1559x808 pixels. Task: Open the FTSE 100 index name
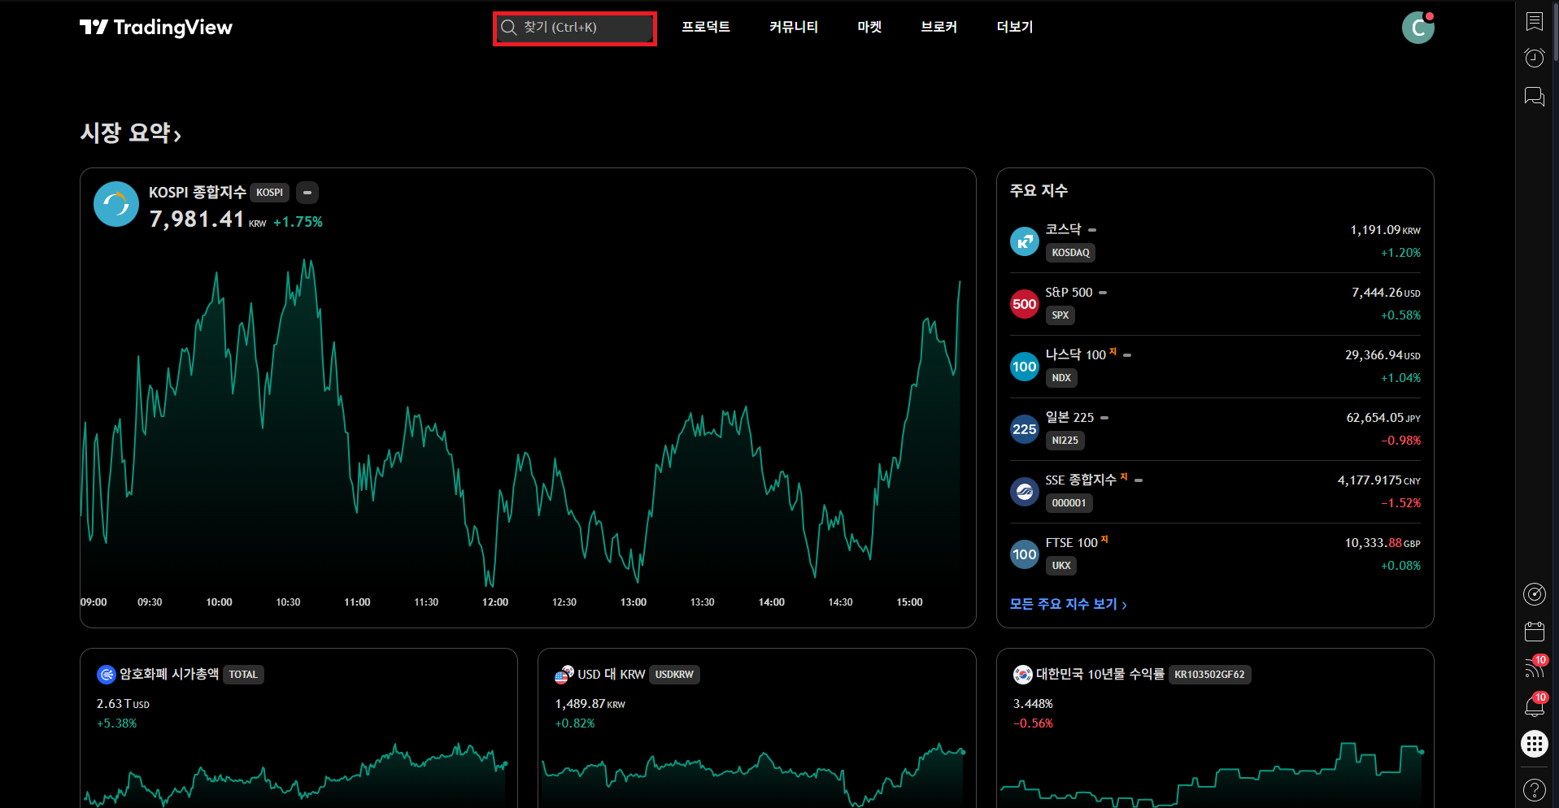pyautogui.click(x=1071, y=542)
